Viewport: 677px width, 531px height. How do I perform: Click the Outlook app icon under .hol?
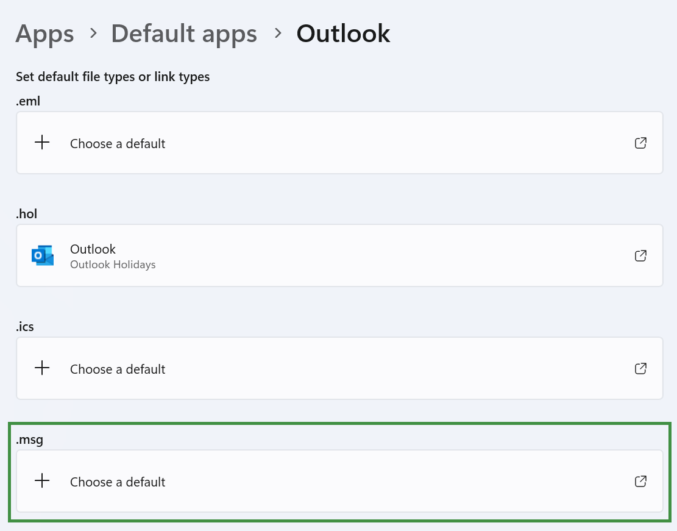coord(42,256)
